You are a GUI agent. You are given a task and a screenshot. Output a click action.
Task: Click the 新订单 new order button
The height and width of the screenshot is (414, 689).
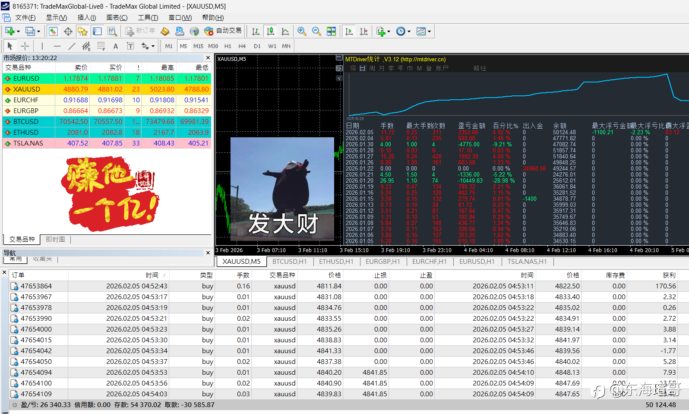click(x=140, y=31)
